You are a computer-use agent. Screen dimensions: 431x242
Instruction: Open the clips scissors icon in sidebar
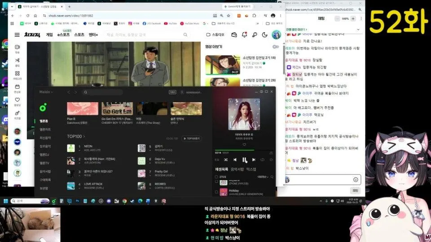(x=18, y=60)
